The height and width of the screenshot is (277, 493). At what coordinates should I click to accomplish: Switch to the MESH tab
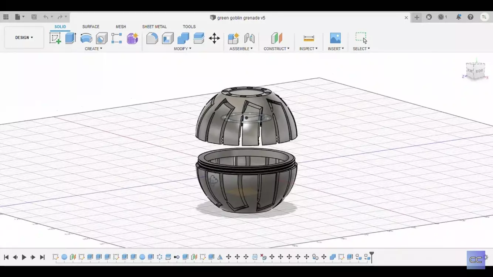pos(121,27)
